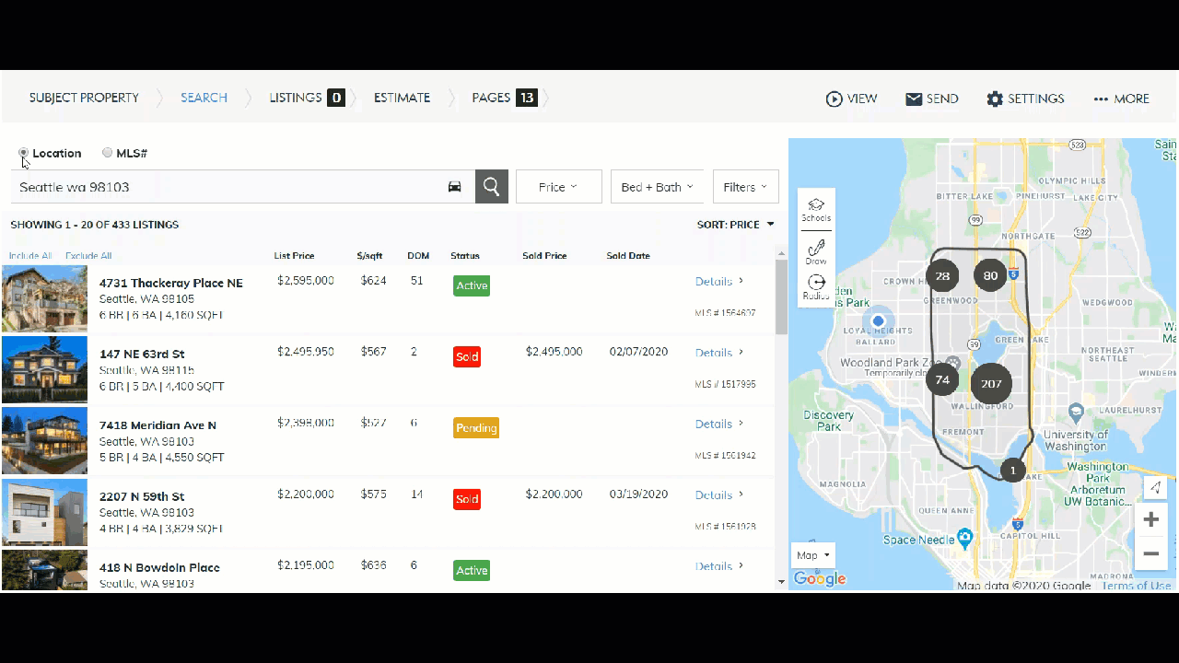Select the Radius tool on map

click(815, 287)
